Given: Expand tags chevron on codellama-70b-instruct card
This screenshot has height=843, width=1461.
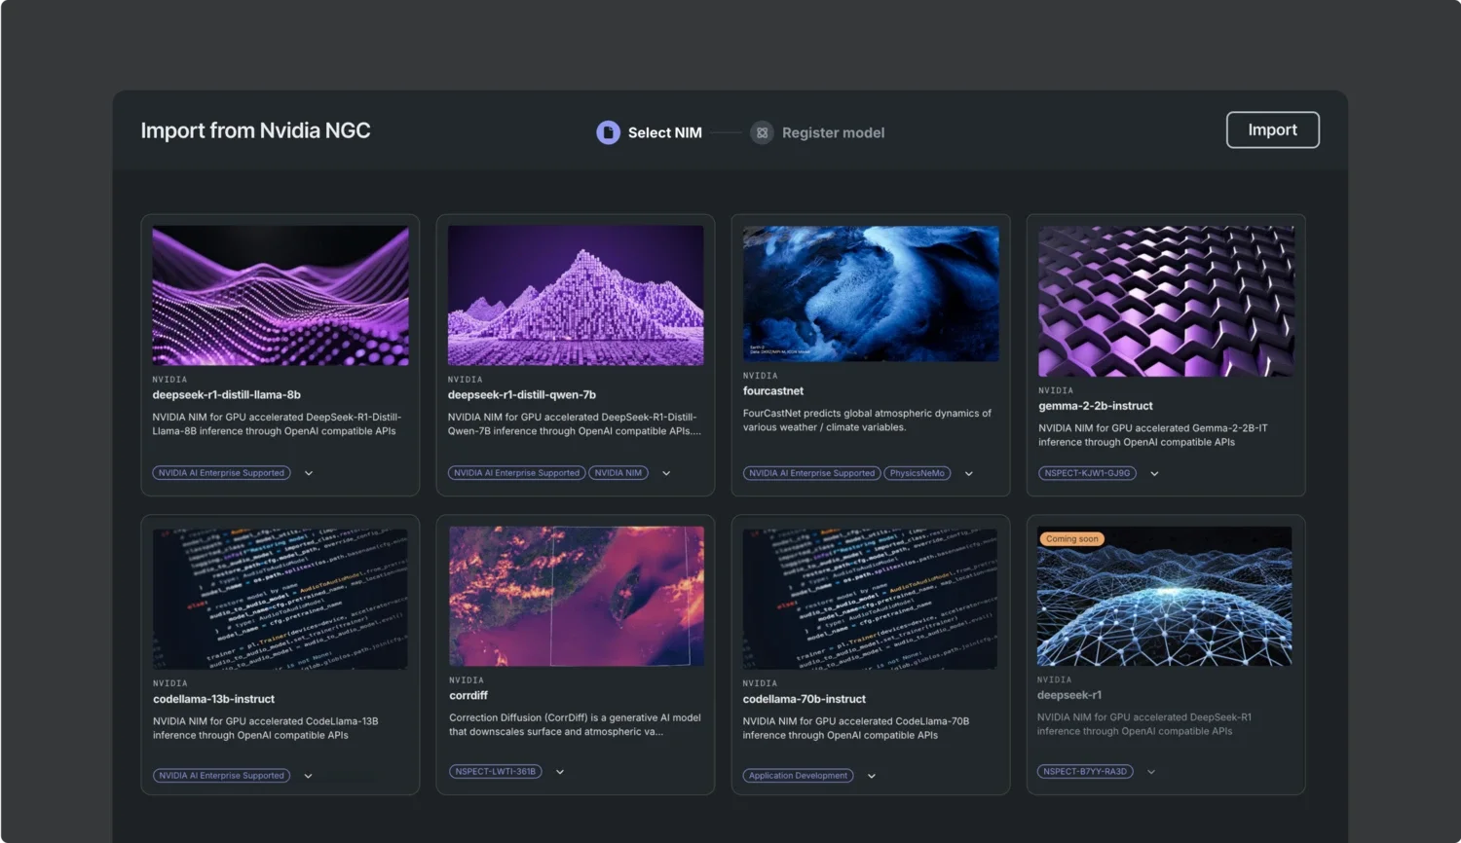Looking at the screenshot, I should click(x=872, y=776).
